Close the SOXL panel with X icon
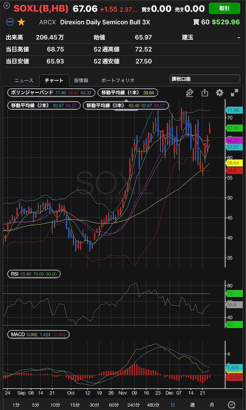The height and width of the screenshot is (410, 246). 7,6
